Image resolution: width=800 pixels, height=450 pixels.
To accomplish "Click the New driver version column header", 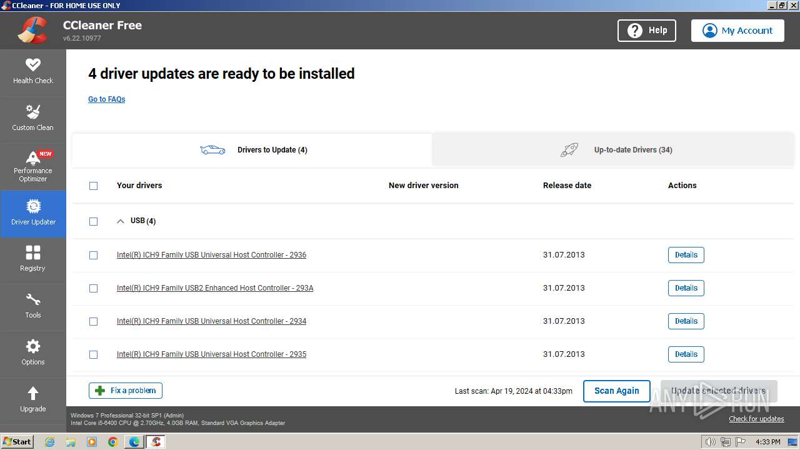I will pos(424,186).
